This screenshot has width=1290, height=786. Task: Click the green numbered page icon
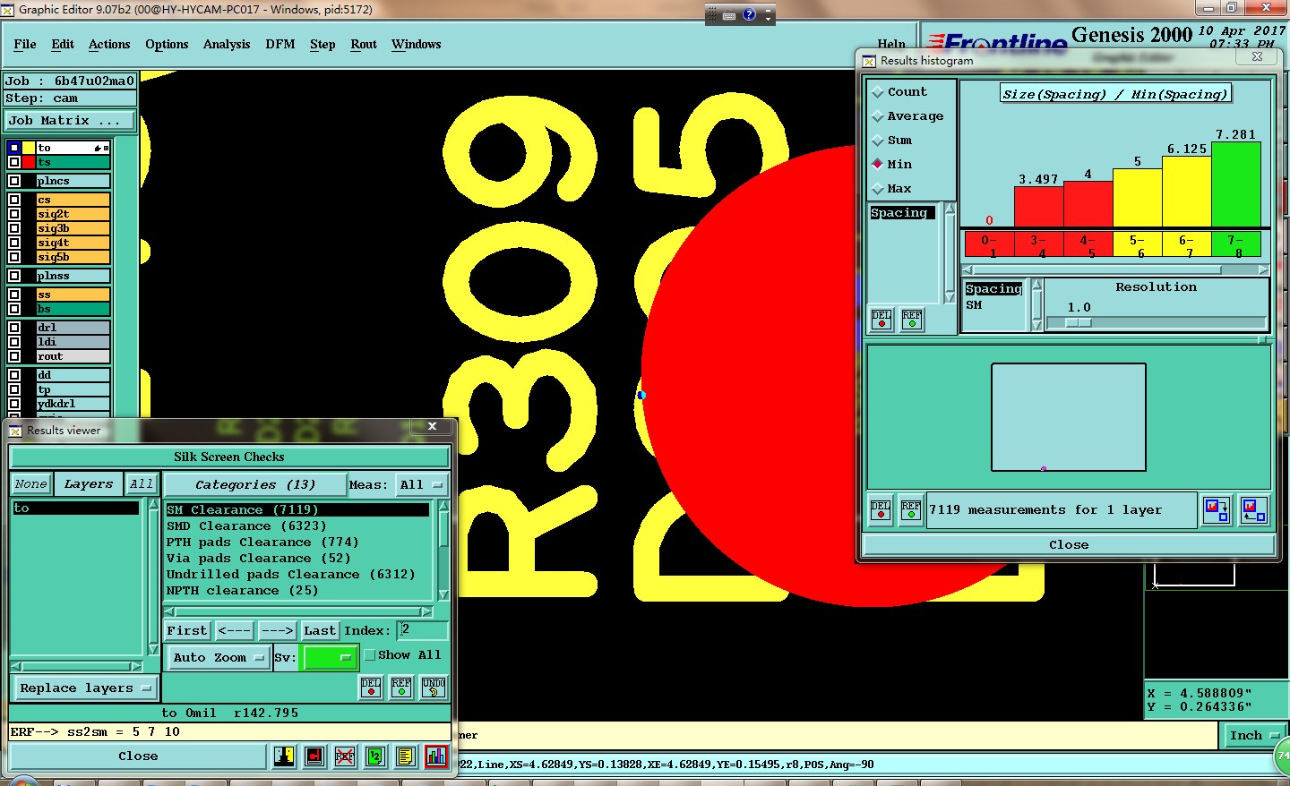pyautogui.click(x=375, y=756)
